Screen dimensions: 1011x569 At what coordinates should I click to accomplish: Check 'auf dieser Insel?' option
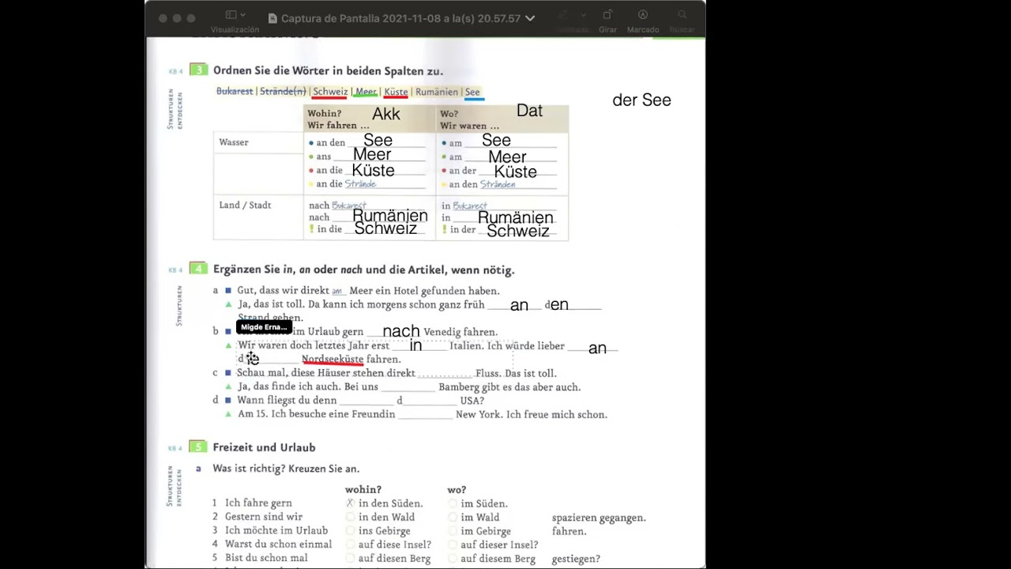tap(453, 545)
